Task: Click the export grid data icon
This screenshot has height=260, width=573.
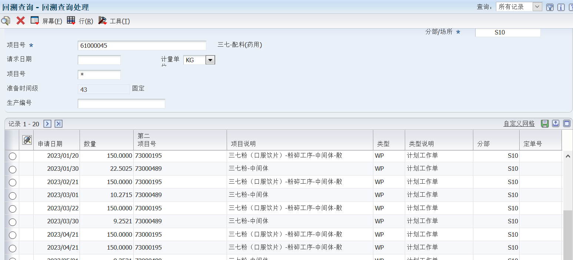Action: tap(556, 124)
